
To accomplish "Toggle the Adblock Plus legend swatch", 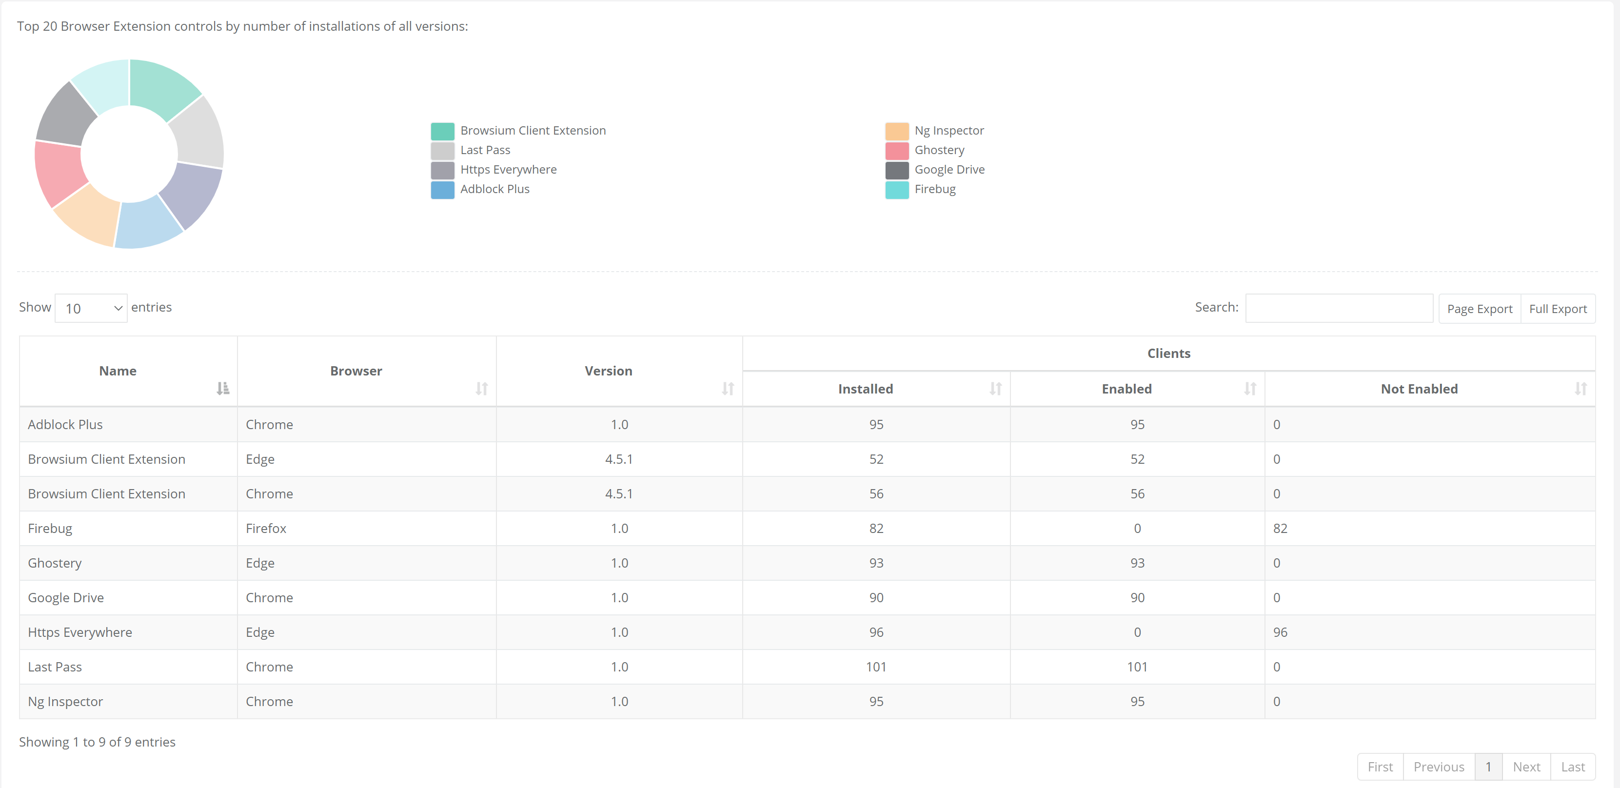I will coord(442,189).
